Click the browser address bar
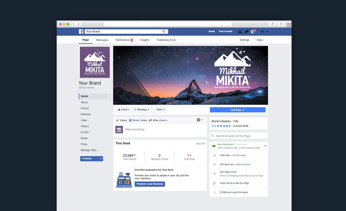 click(x=168, y=24)
